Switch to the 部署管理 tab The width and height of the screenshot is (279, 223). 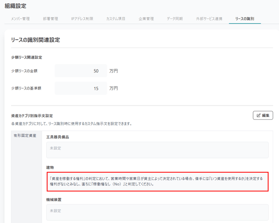coord(50,19)
